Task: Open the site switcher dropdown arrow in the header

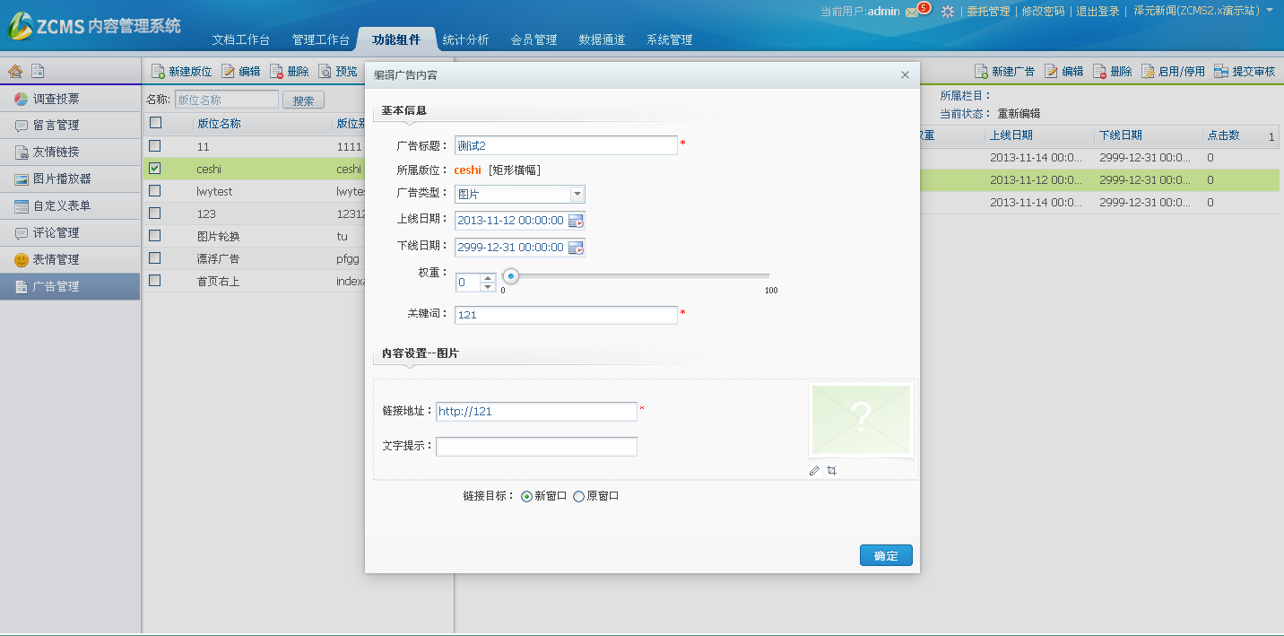Action: tap(1270, 11)
